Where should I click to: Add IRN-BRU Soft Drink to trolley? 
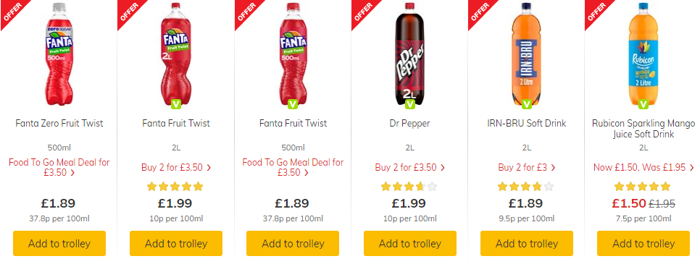point(527,244)
